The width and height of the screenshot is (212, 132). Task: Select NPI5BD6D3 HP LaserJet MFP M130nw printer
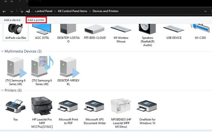pos(121,106)
